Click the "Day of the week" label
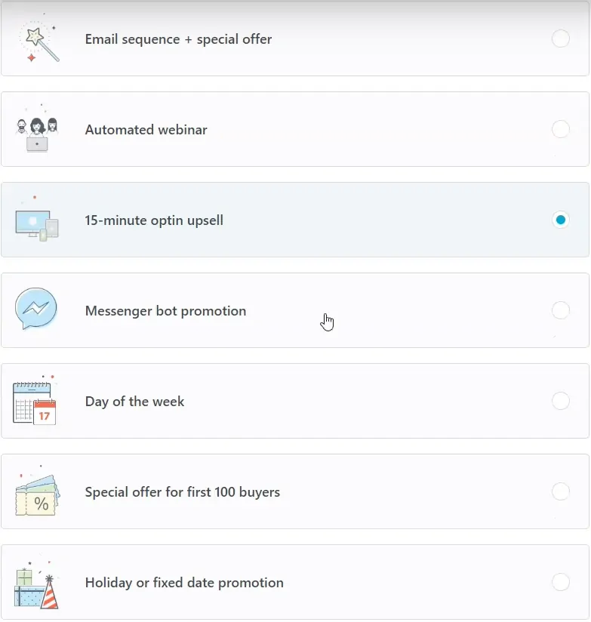Viewport: 591px width, 622px height. 134,402
